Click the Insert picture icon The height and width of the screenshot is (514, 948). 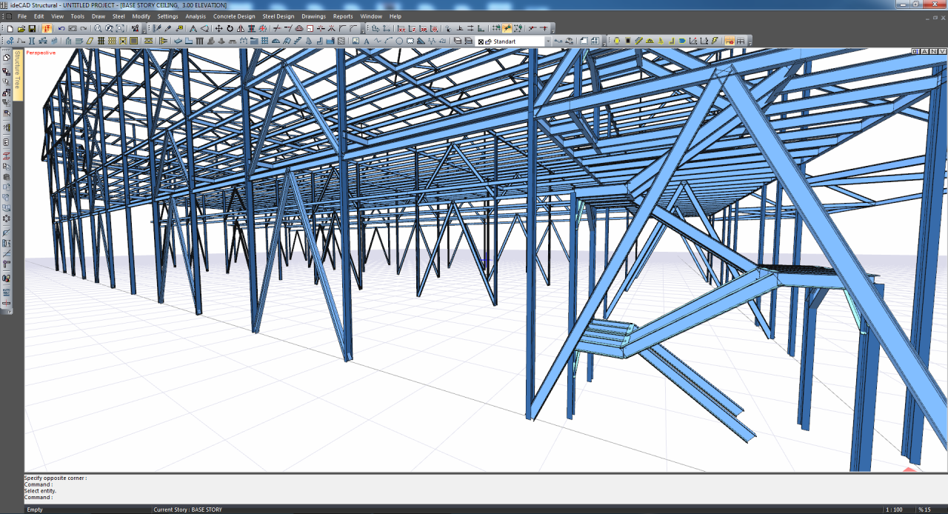(355, 41)
